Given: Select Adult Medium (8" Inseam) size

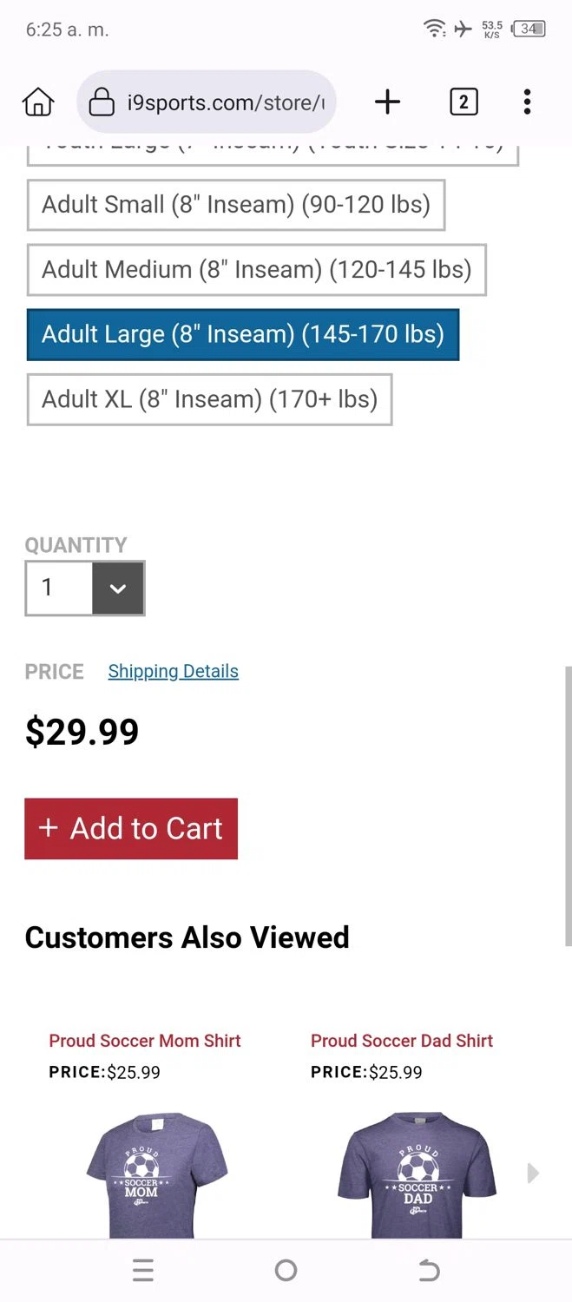Looking at the screenshot, I should 256,270.
